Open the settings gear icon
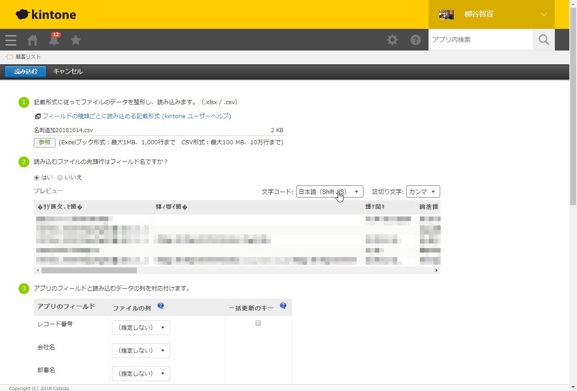577x391 pixels. point(392,40)
